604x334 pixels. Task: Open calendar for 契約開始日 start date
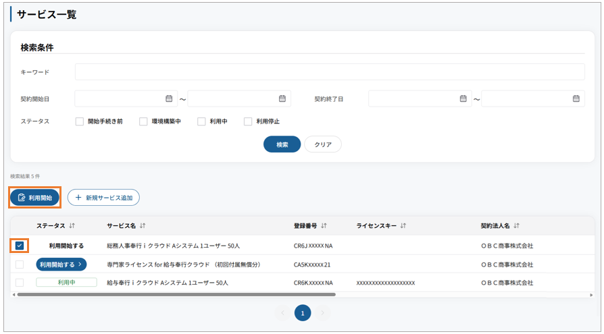pos(169,99)
